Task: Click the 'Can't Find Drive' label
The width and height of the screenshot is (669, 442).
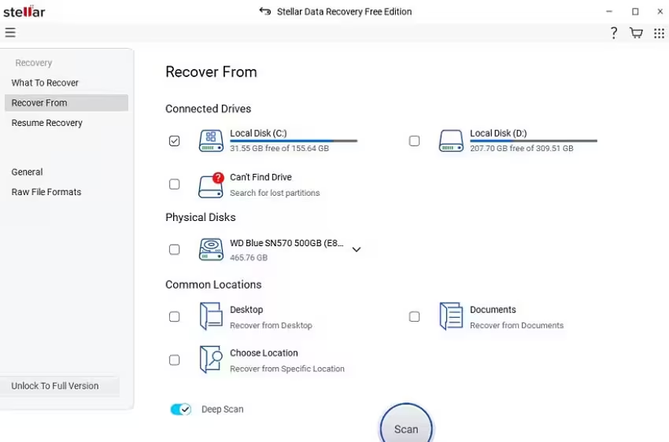Action: pyautogui.click(x=261, y=177)
